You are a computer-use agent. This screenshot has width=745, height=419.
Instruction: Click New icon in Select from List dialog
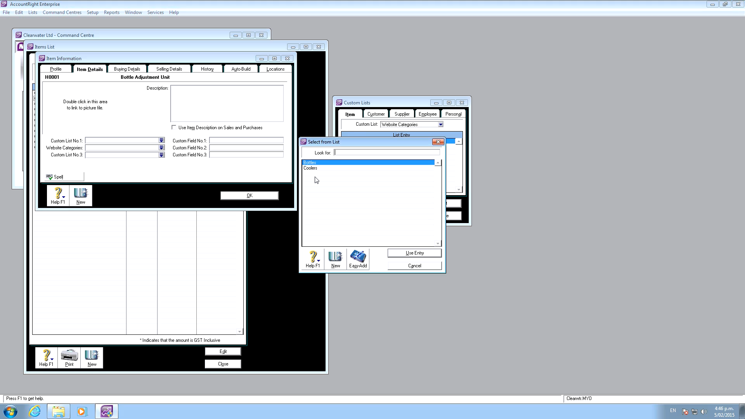(335, 259)
